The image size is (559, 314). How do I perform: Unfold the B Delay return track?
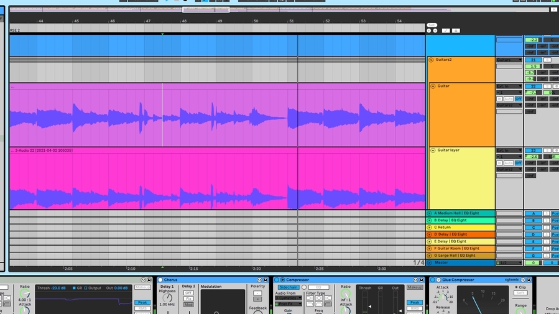(429, 220)
